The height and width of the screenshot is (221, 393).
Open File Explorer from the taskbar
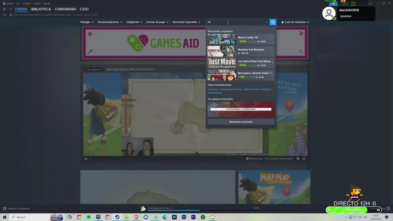click(x=127, y=217)
